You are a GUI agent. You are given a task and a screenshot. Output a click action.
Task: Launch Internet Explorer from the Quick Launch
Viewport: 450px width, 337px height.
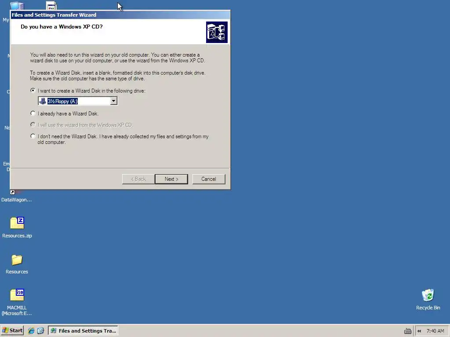click(31, 331)
